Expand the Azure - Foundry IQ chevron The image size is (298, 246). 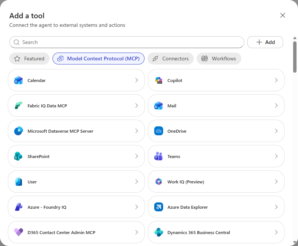136,207
